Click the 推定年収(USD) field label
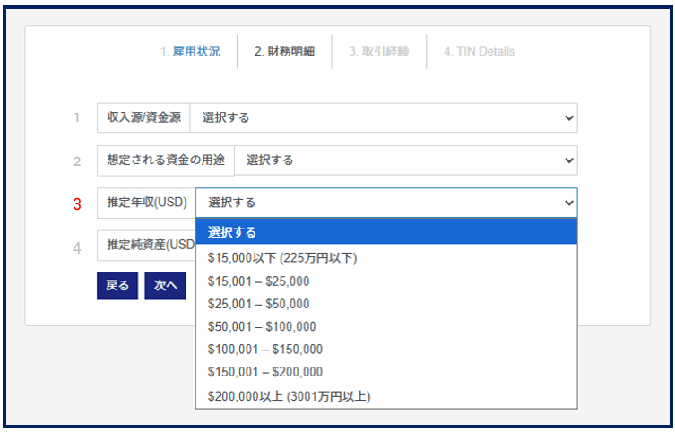Image resolution: width=675 pixels, height=432 pixels. pos(146,203)
